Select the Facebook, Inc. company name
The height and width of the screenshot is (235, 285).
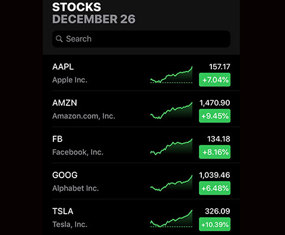[x=78, y=152]
